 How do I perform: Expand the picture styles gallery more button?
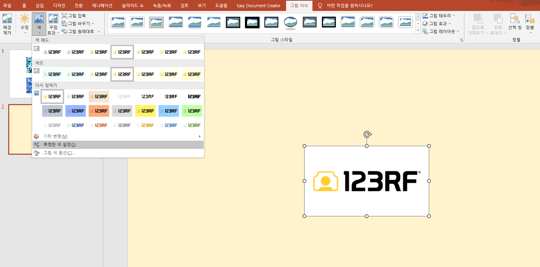[x=418, y=30]
